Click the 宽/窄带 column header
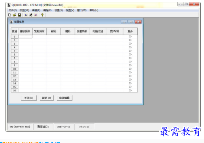This screenshot has height=143, width=204. 115,31
